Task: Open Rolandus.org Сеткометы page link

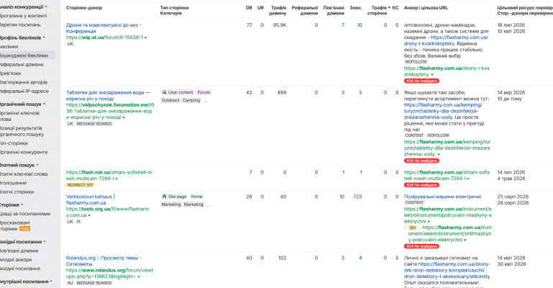Action: point(104,261)
